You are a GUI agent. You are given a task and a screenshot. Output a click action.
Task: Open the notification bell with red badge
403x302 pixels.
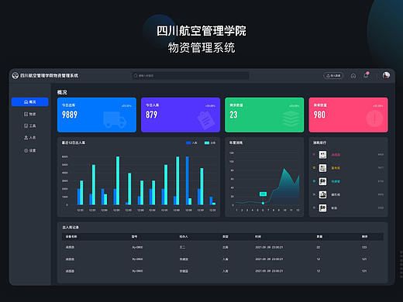pos(366,75)
